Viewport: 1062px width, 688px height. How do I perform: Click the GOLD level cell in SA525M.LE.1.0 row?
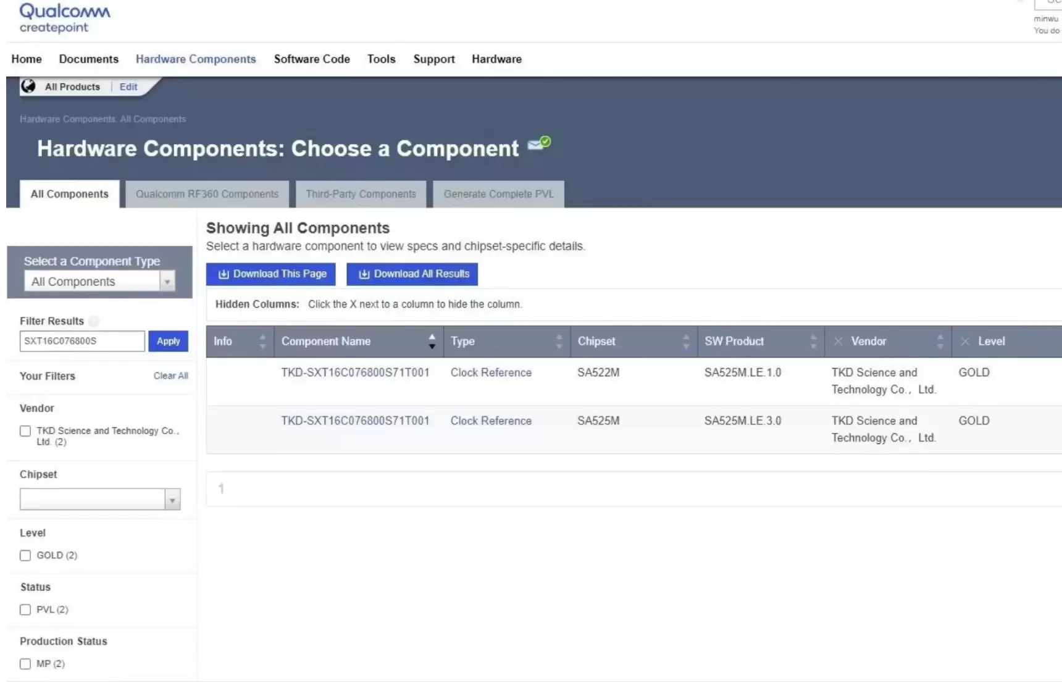[974, 372]
